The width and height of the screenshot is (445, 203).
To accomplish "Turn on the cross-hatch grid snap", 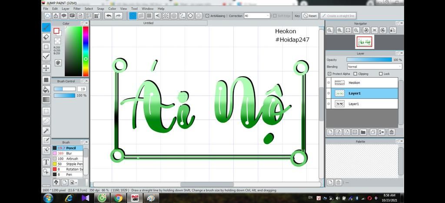I will (x=149, y=16).
